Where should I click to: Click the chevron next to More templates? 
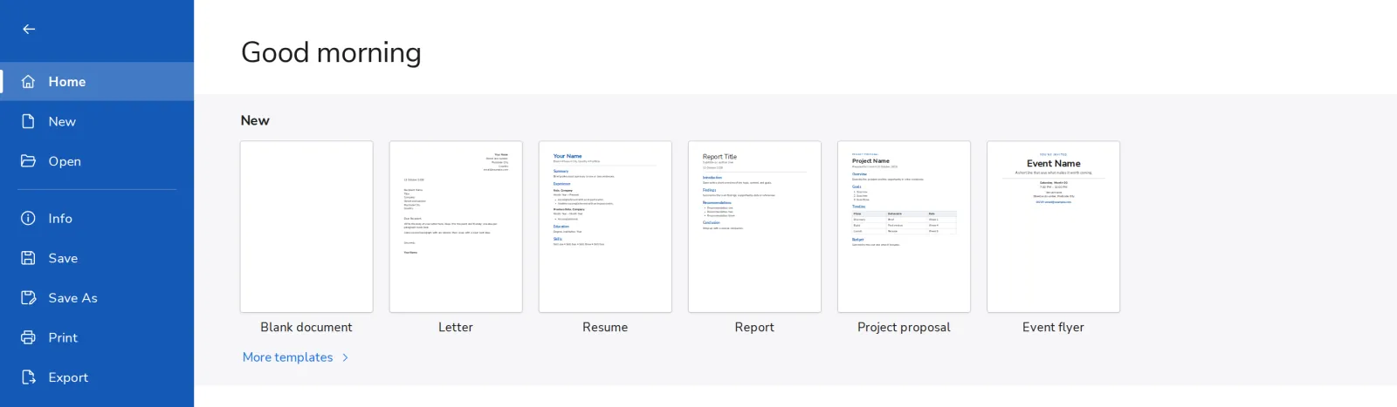click(x=346, y=357)
